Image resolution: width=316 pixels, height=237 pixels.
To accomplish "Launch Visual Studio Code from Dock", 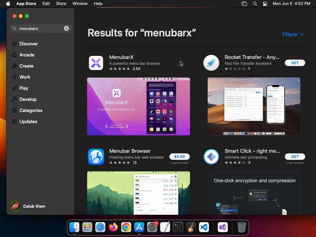I will (204, 227).
